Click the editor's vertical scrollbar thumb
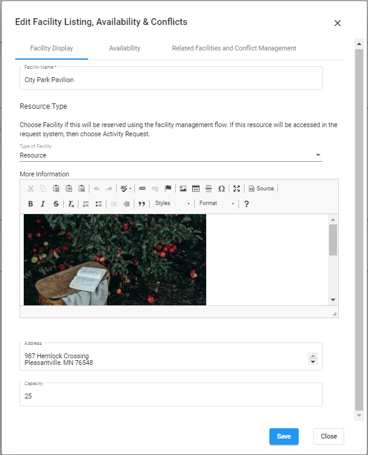This screenshot has height=455, width=368. coord(333,240)
